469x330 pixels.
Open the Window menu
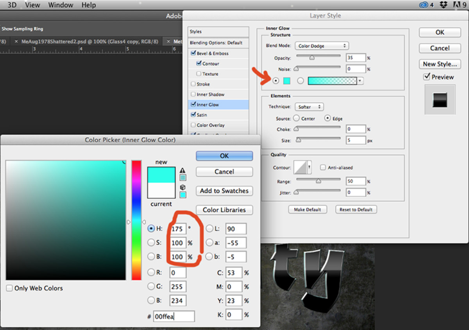[x=61, y=5]
